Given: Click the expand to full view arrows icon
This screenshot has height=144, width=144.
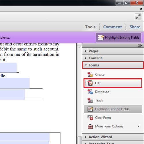Looking at the screenshot, I should pos(138,17).
